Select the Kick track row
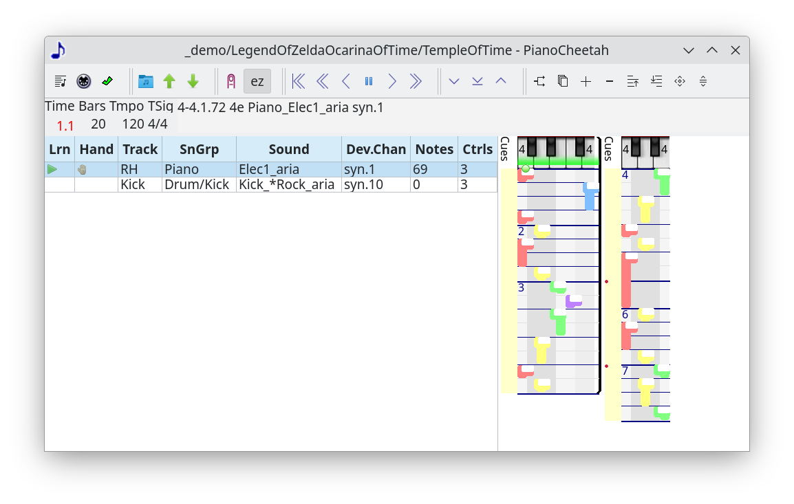 pos(140,184)
